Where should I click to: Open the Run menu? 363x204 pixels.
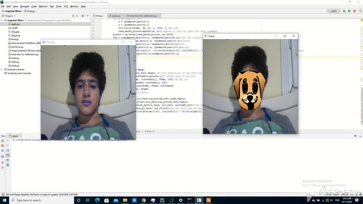click(52, 6)
